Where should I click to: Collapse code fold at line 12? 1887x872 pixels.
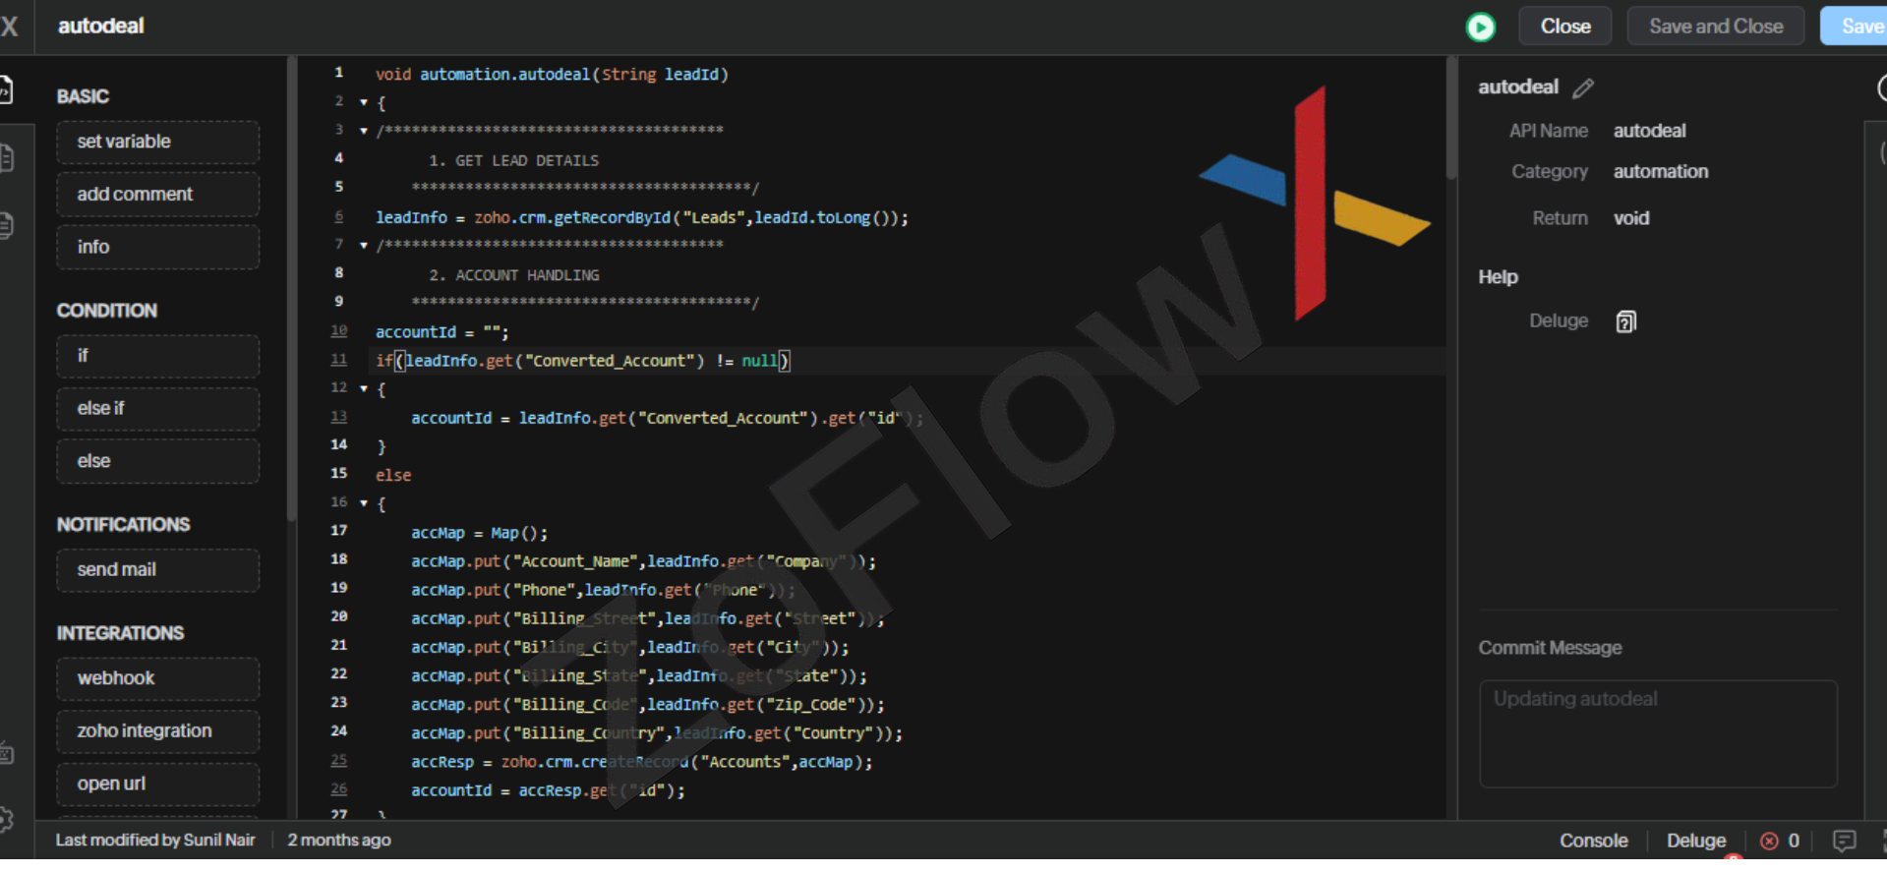[364, 389]
